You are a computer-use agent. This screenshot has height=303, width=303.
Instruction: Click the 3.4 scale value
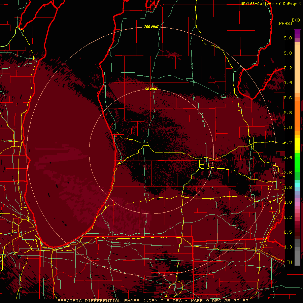(288, 158)
